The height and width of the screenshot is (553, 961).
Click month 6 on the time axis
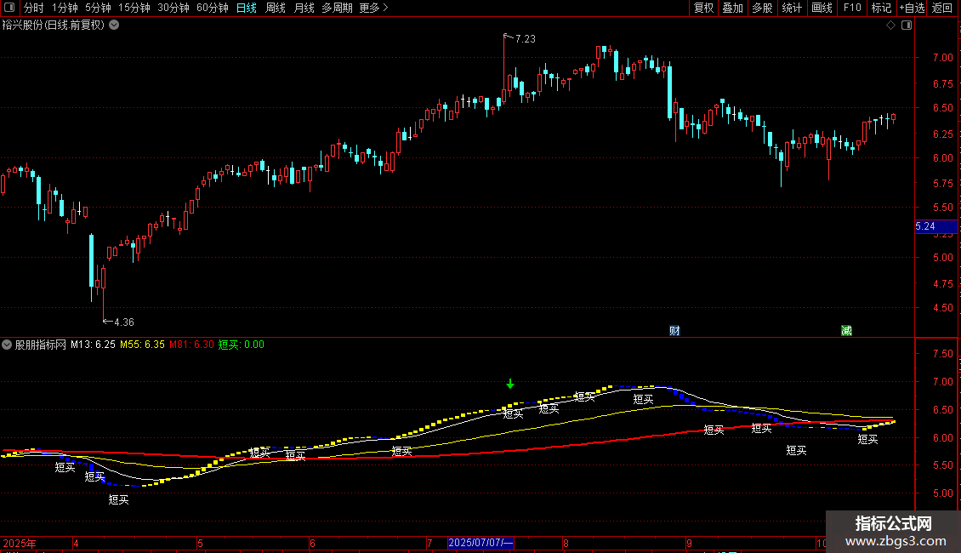click(313, 543)
